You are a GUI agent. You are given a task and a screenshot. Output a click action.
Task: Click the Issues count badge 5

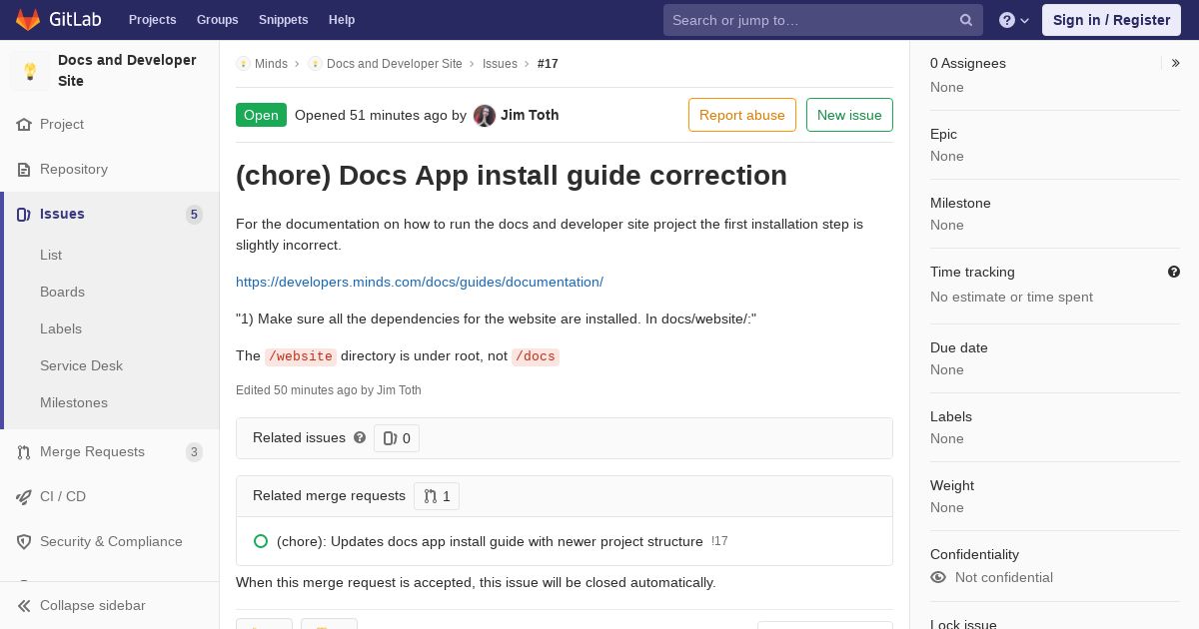[194, 215]
